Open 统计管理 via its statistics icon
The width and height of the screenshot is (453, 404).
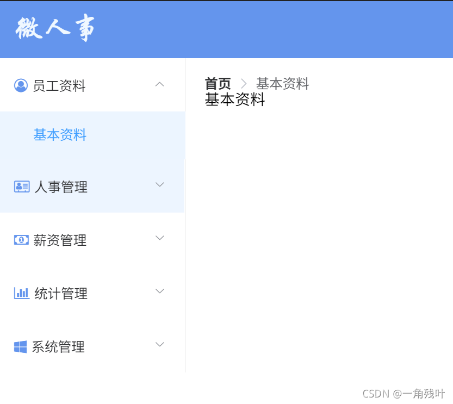click(21, 293)
